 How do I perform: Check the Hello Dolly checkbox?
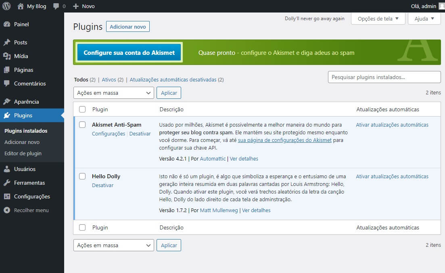coord(82,176)
